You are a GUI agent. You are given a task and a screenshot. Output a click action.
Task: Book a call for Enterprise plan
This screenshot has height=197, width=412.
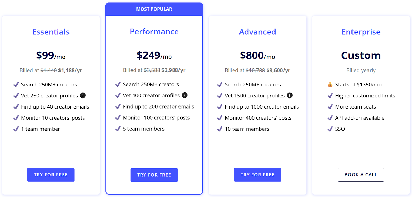click(361, 175)
